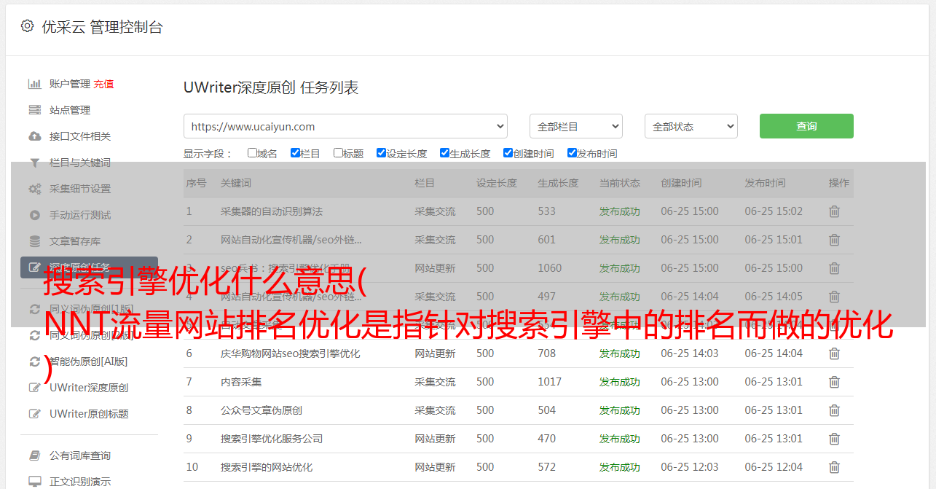Open the https://www.ucaiyun.com site dropdown
Screen dimensions: 936x489
(x=345, y=126)
